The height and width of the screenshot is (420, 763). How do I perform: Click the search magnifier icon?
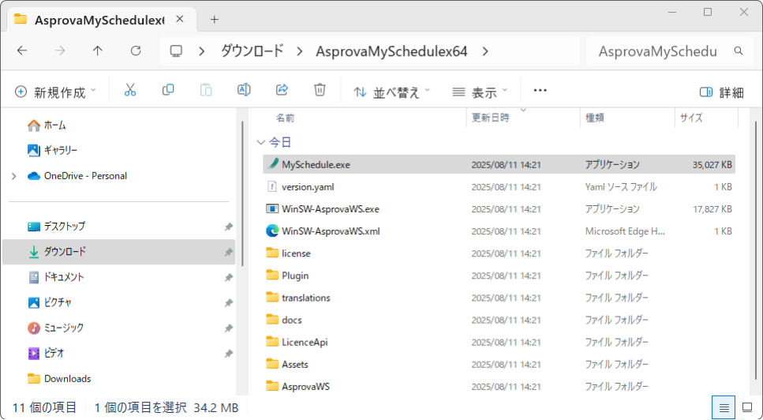click(x=739, y=51)
